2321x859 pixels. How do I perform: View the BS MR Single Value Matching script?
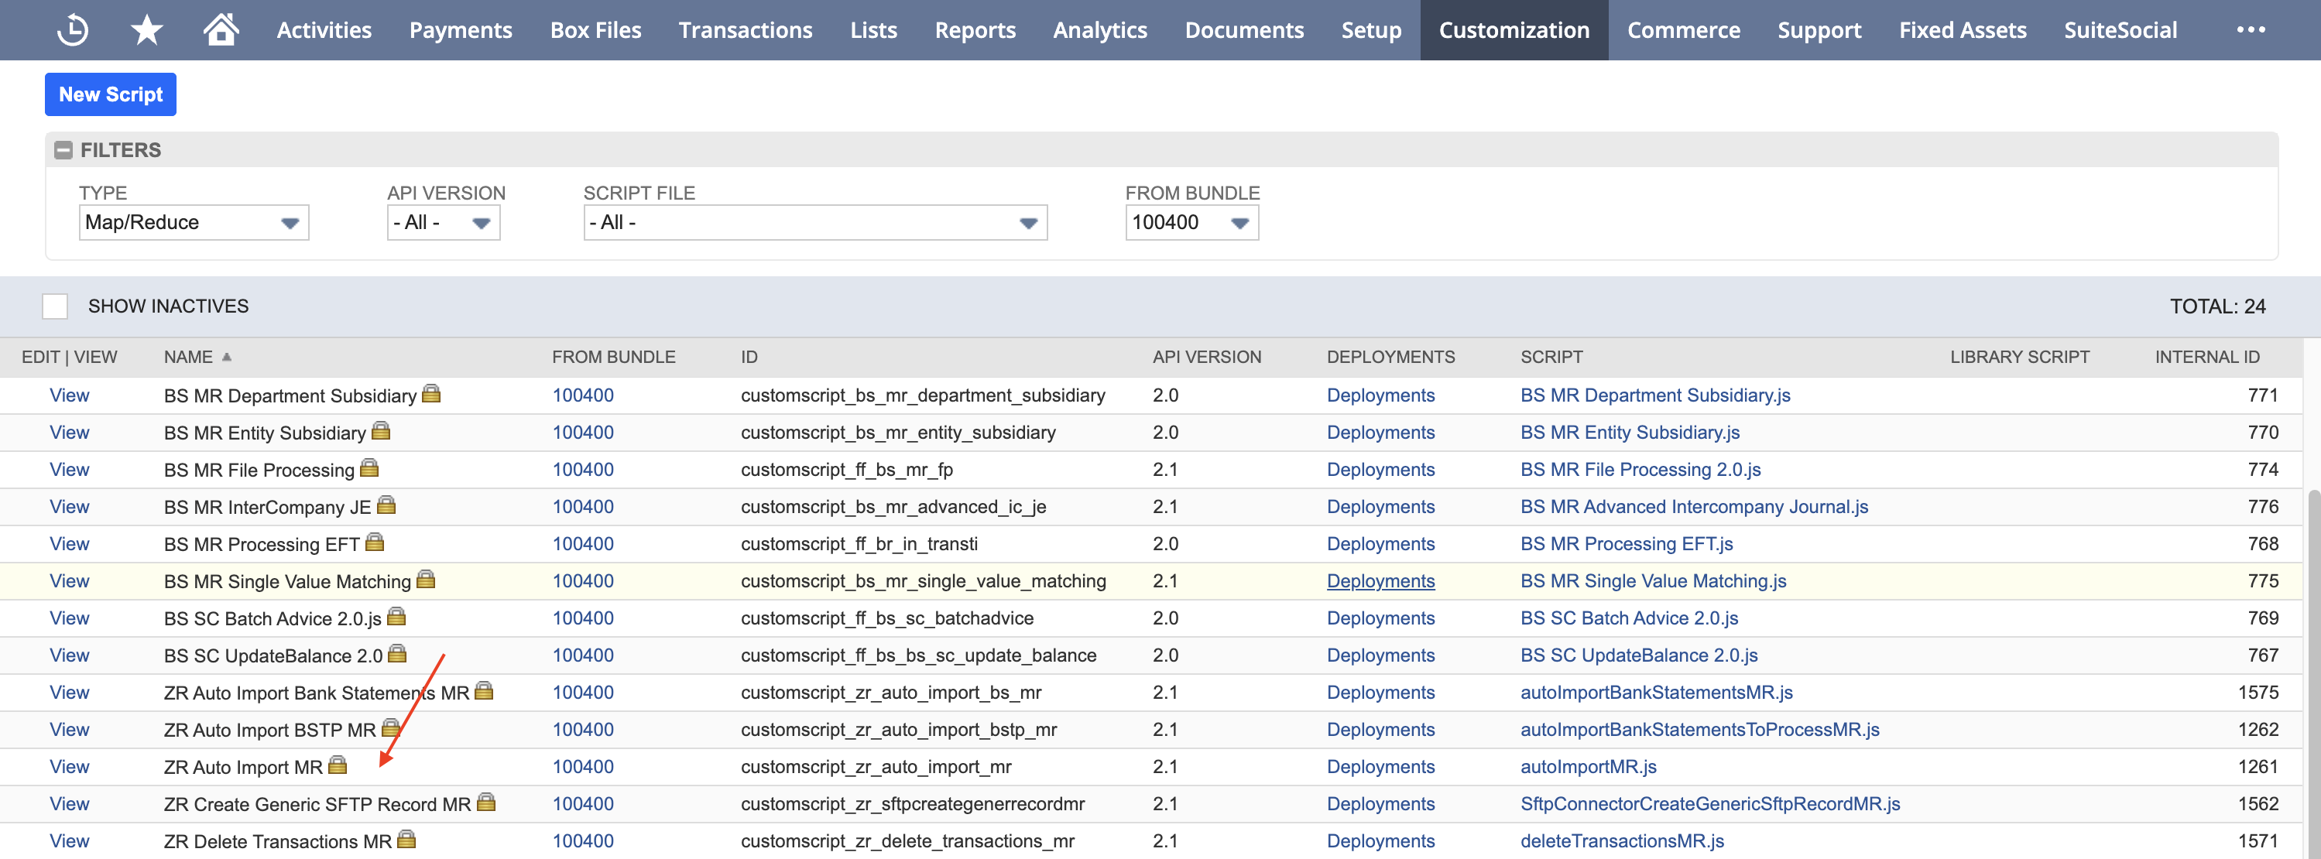[x=70, y=580]
